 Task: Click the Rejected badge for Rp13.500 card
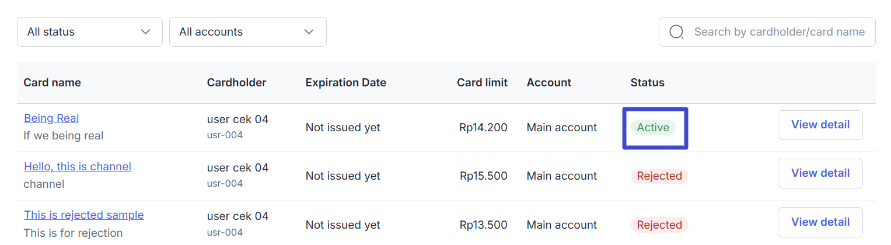click(x=659, y=225)
